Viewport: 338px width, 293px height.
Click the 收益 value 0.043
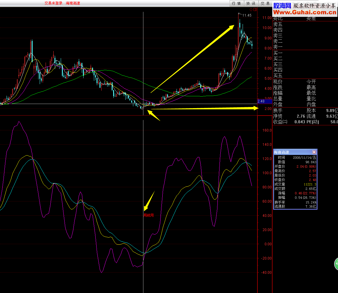[x=299, y=122]
